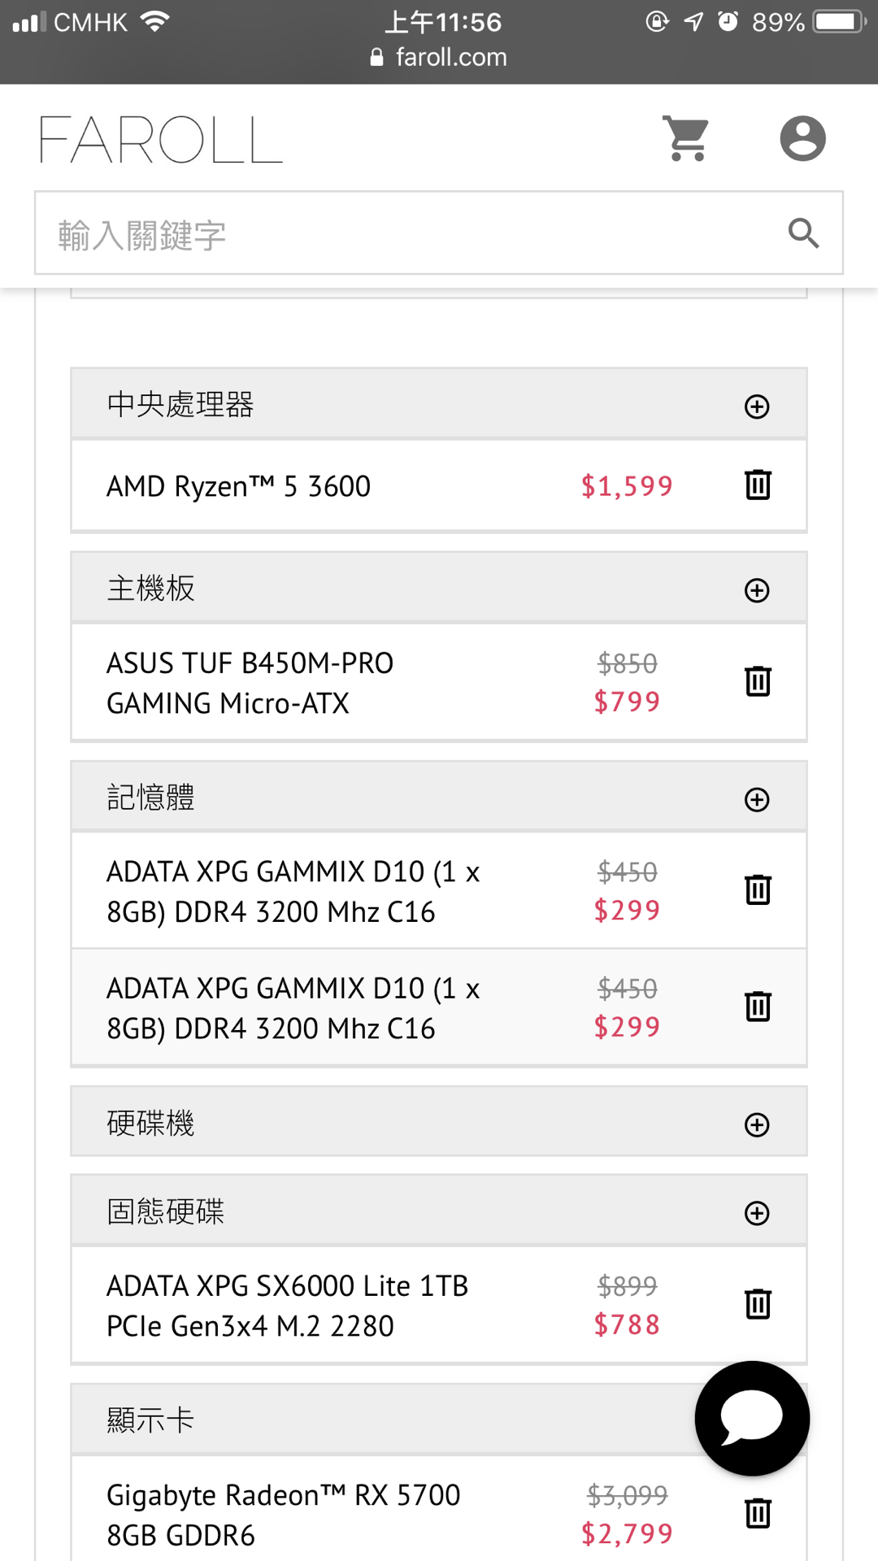Add item to 記憶體 section

point(757,800)
